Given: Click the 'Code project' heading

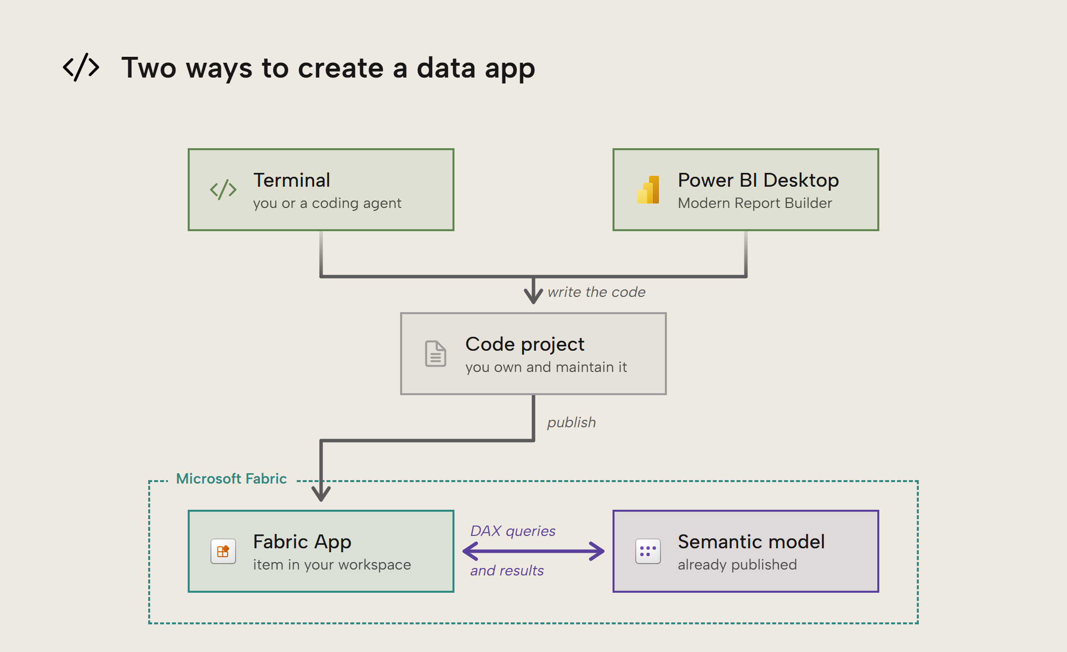Looking at the screenshot, I should [525, 344].
